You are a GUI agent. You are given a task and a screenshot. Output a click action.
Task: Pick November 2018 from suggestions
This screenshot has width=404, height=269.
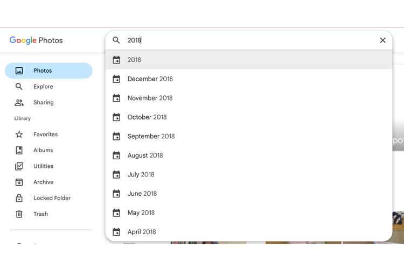(x=150, y=98)
